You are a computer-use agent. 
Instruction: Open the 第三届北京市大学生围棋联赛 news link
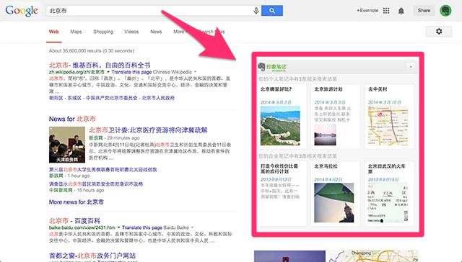pos(103,169)
